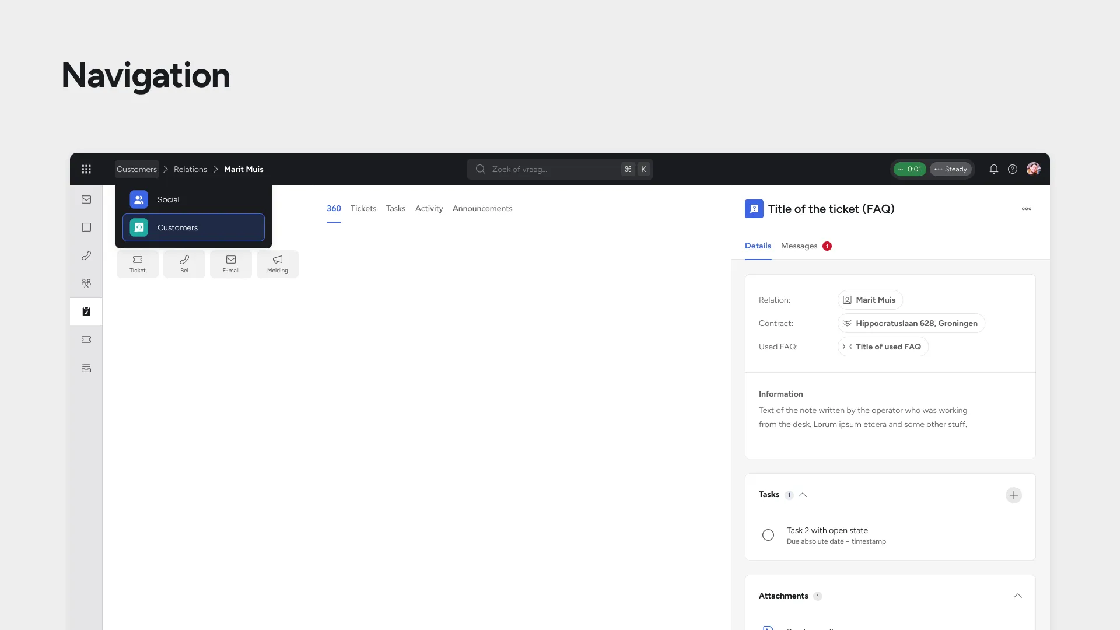Image resolution: width=1120 pixels, height=630 pixels.
Task: Select the E-mail sidebar icon
Action: pyautogui.click(x=86, y=199)
